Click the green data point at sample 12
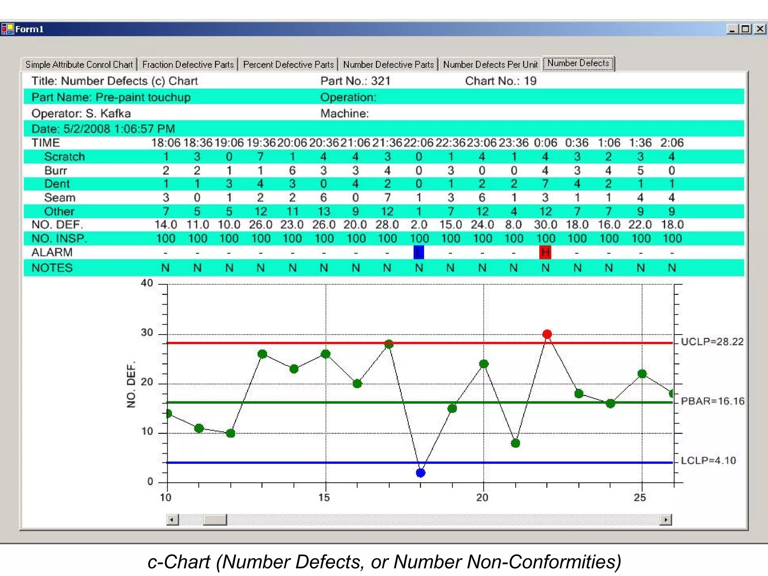Viewport: 768px width, 576px height. 231,433
